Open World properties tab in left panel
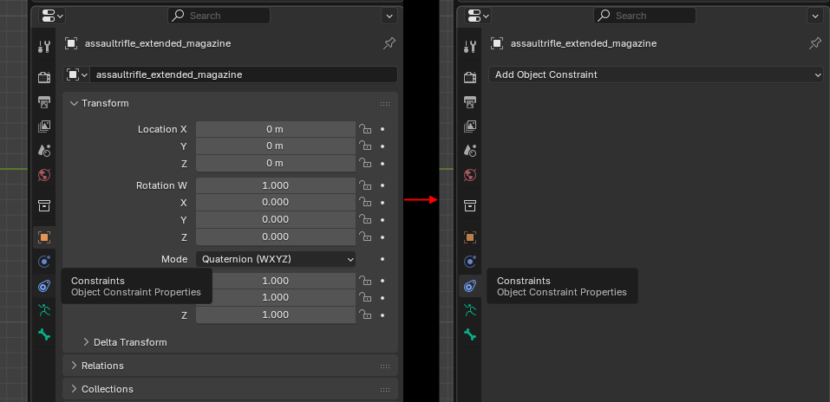 [44, 174]
